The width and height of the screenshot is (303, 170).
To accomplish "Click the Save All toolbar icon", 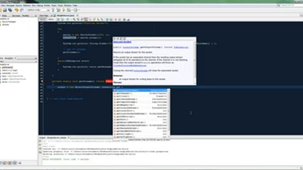I will tap(10, 10).
